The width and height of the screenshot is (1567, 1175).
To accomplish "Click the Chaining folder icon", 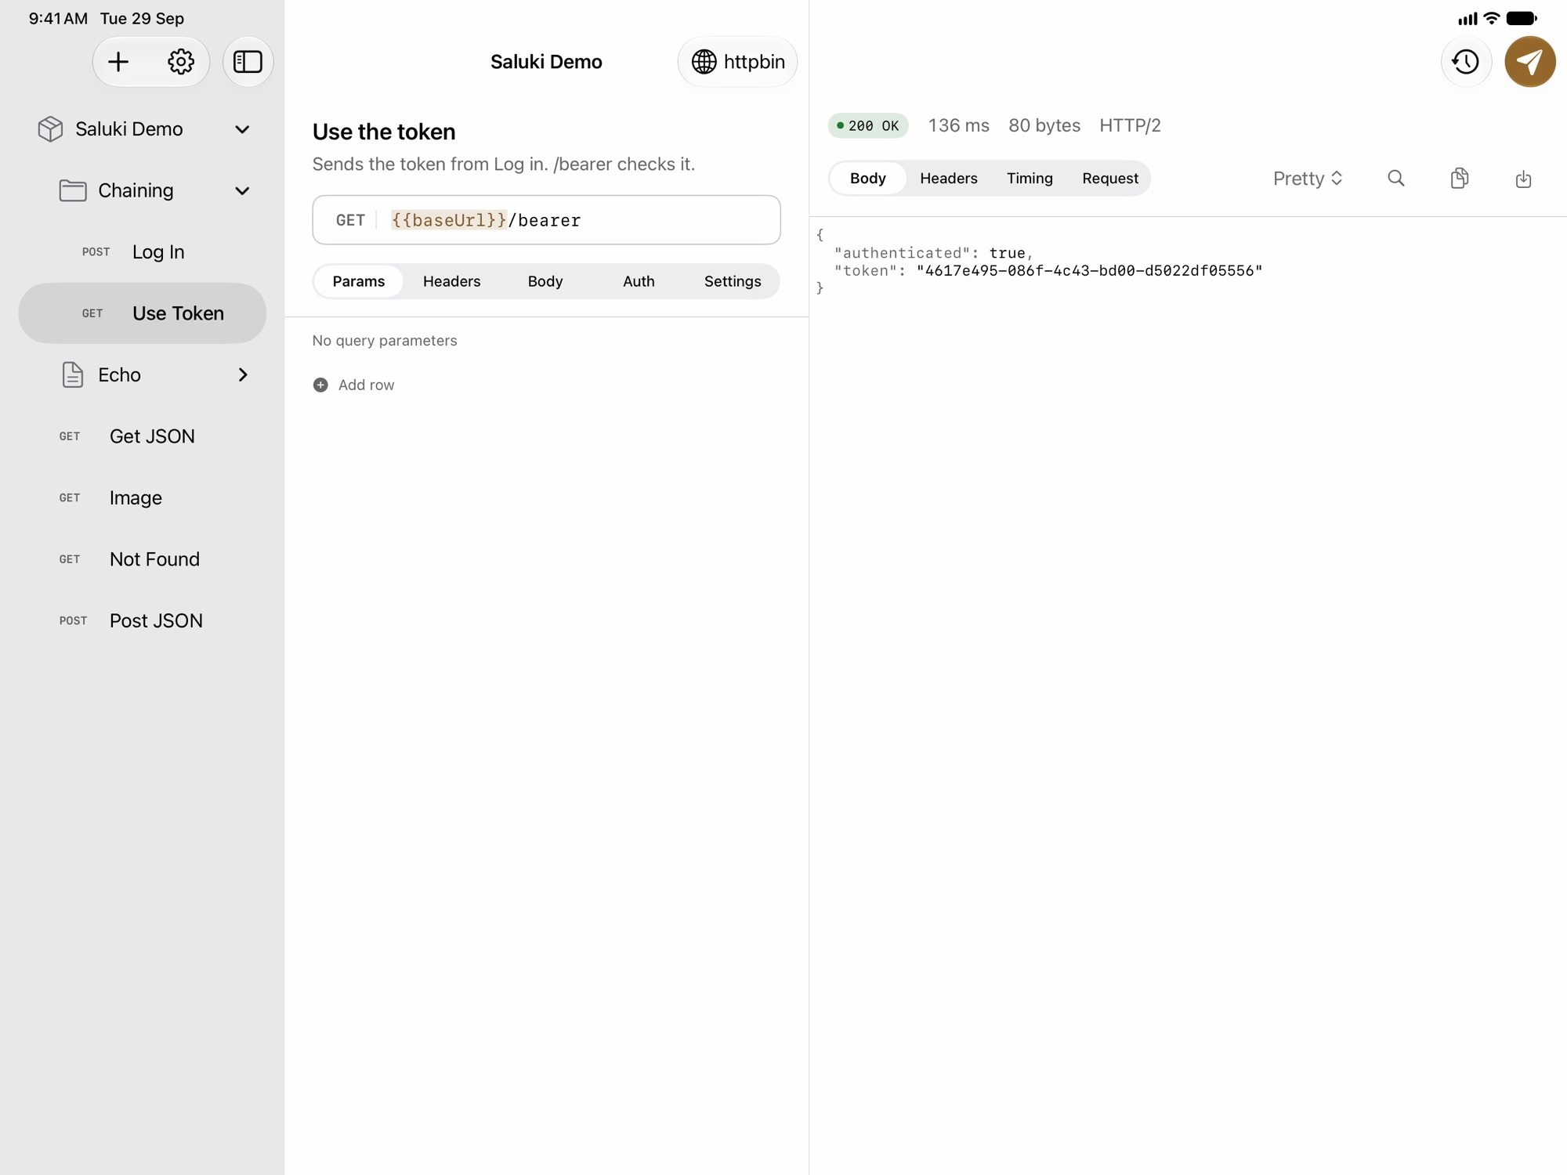I will [73, 190].
